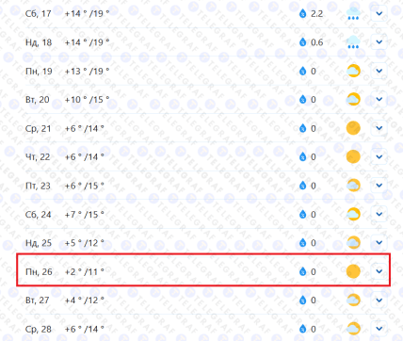Expand the Вт, 20 forecast row chevron
403x341 pixels.
tap(379, 99)
